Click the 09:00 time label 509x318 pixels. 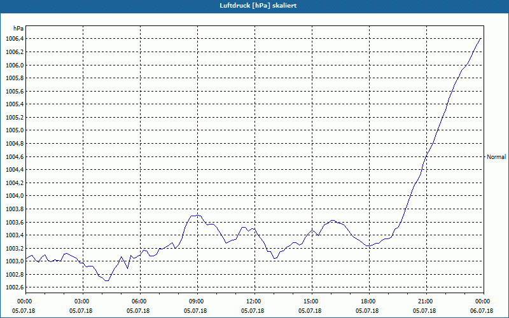point(197,301)
